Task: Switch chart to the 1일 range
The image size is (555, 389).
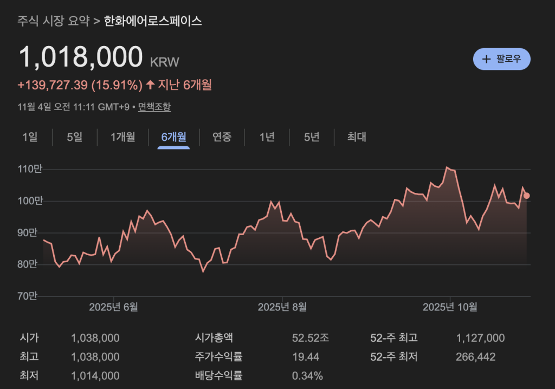Action: (x=30, y=137)
